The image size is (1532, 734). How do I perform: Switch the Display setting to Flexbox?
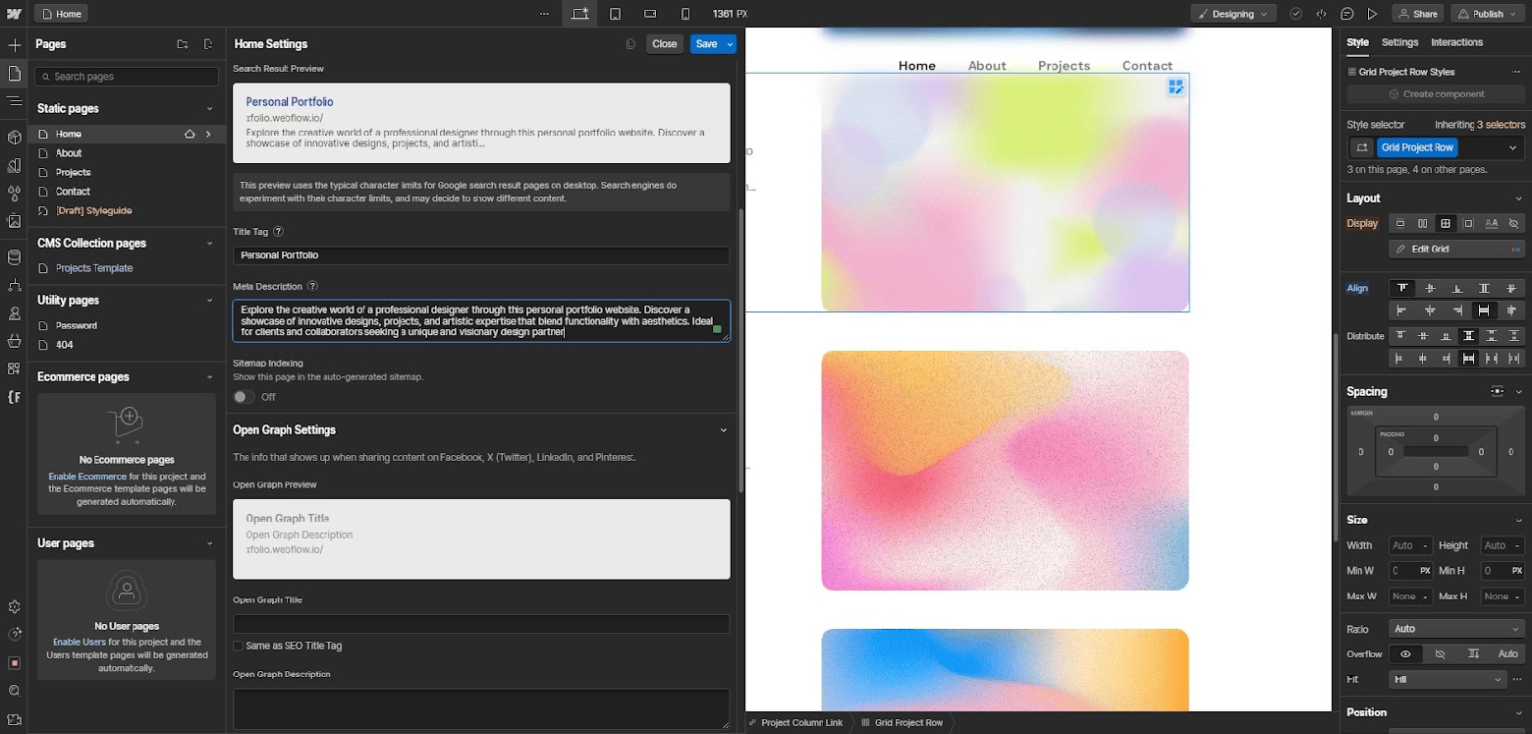tap(1422, 223)
